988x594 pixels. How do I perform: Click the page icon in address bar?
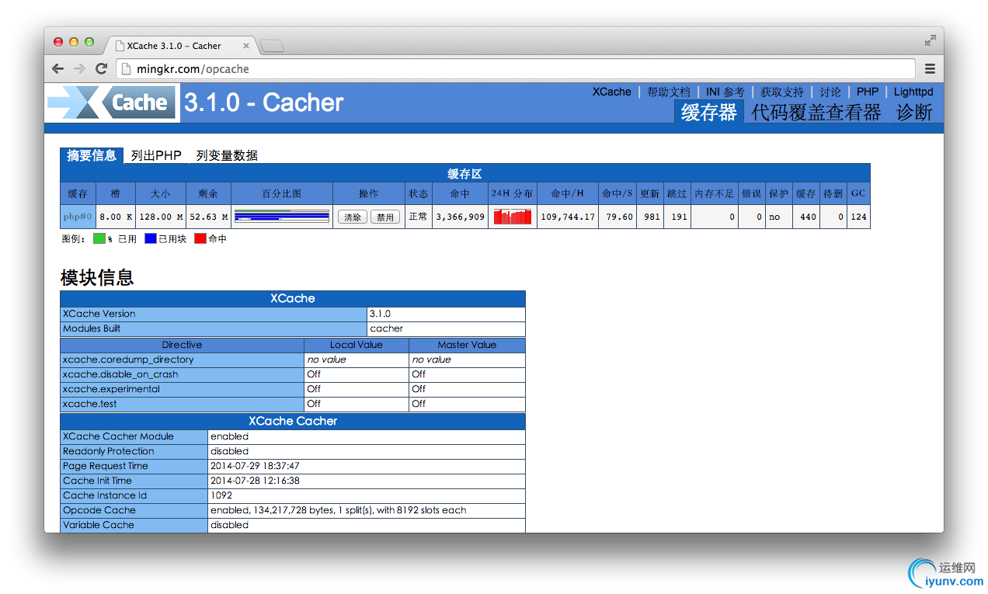point(127,68)
